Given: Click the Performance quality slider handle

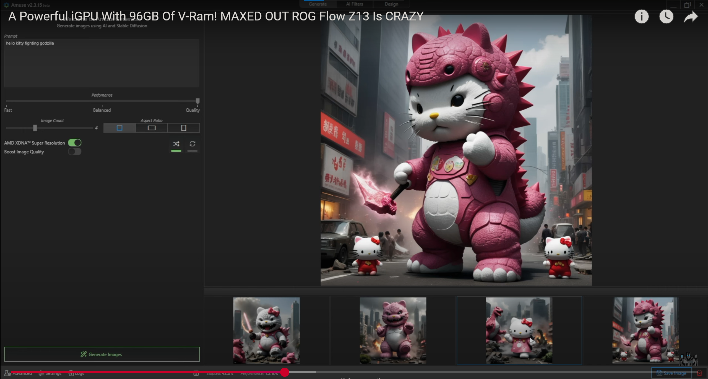Looking at the screenshot, I should pos(197,101).
